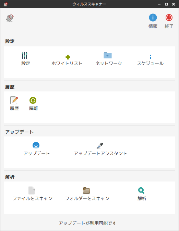Start アップデート download icon
Viewport: 179px width, 231px height.
pos(36,145)
